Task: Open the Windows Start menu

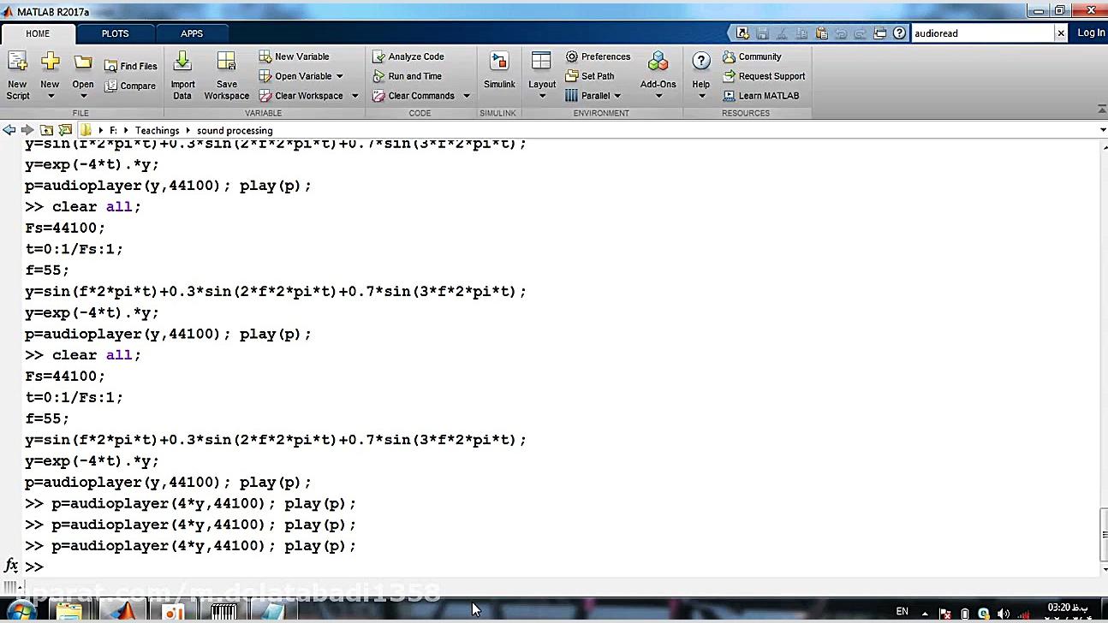Action: coord(20,611)
